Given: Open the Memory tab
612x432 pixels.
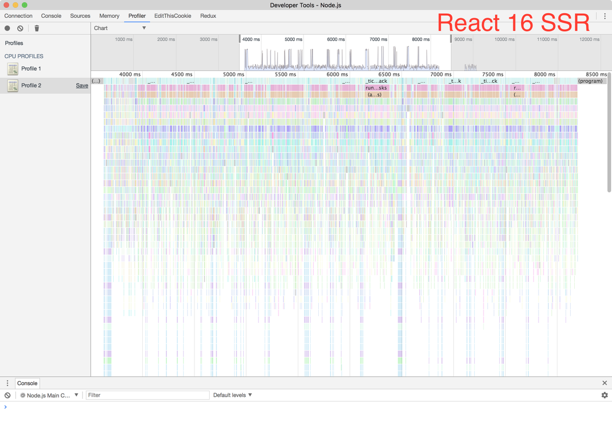Looking at the screenshot, I should [109, 16].
